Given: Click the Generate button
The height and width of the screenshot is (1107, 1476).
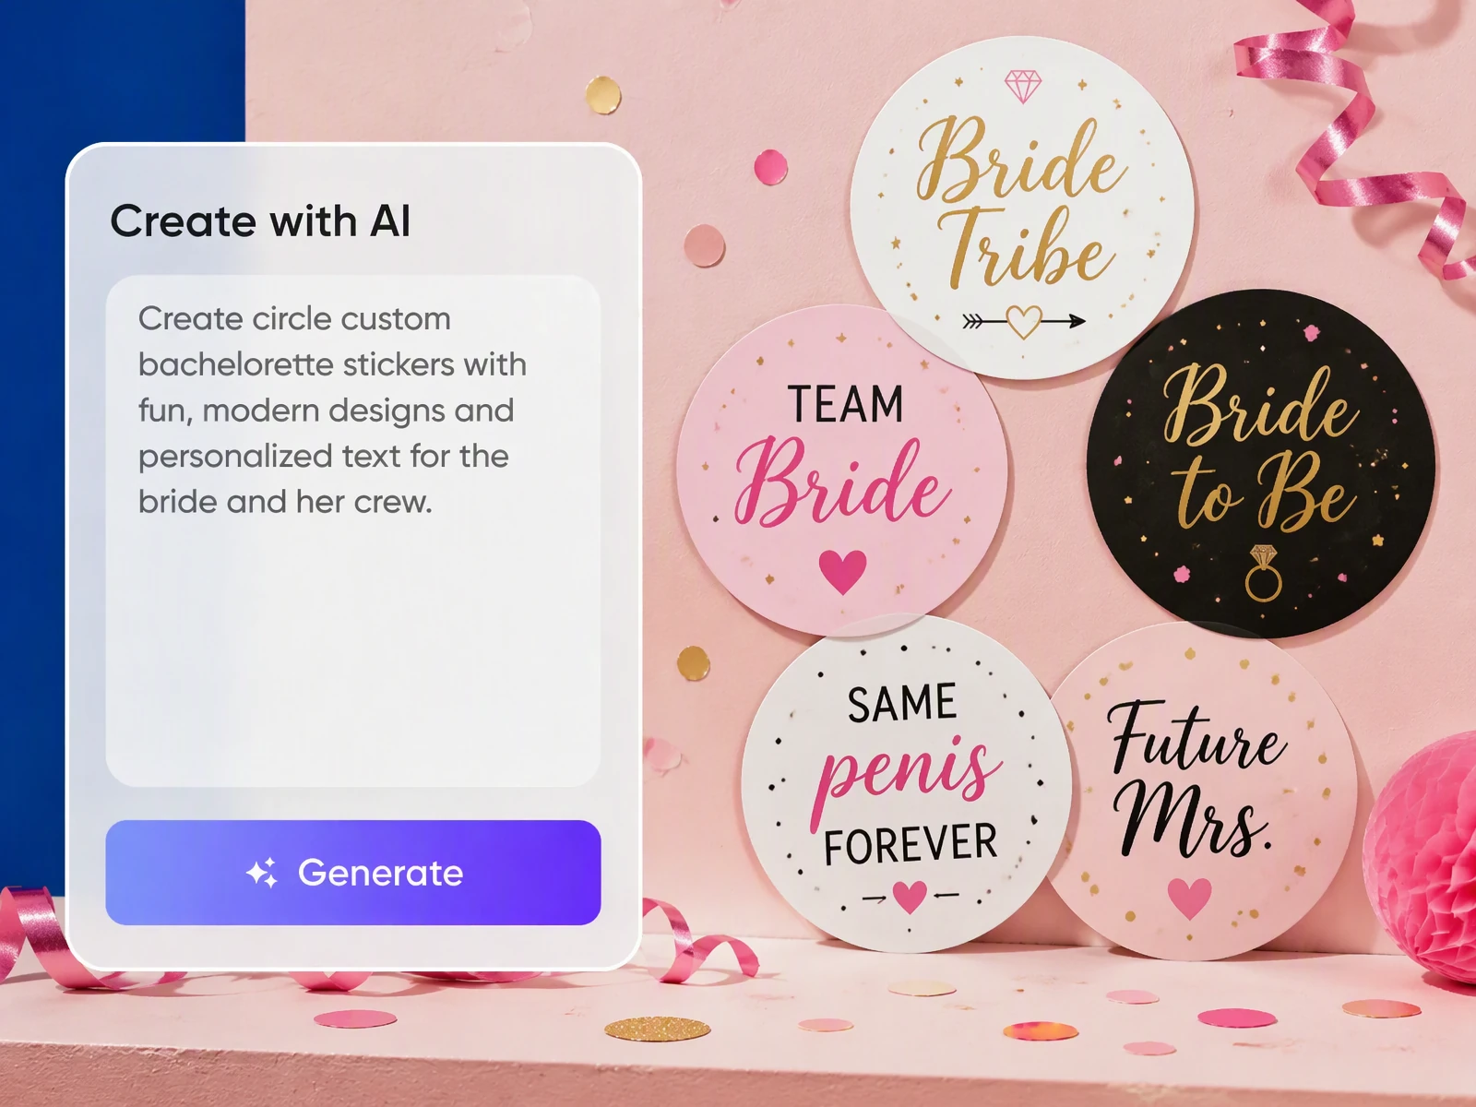Looking at the screenshot, I should click(x=353, y=873).
